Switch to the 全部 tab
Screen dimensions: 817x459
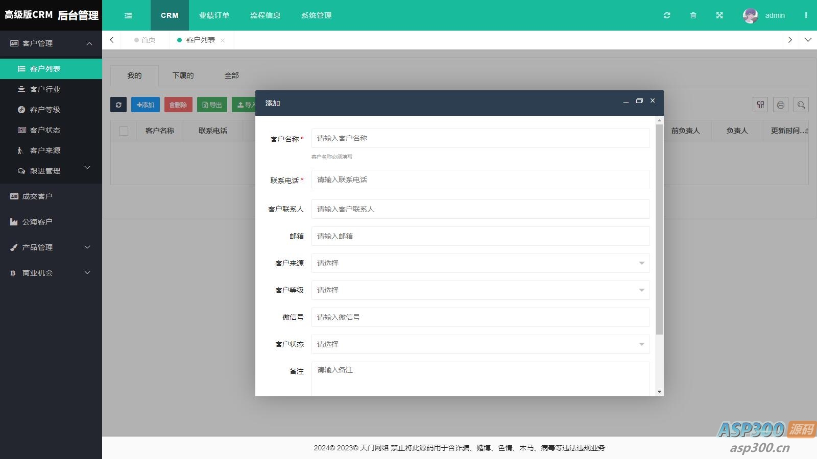point(232,75)
